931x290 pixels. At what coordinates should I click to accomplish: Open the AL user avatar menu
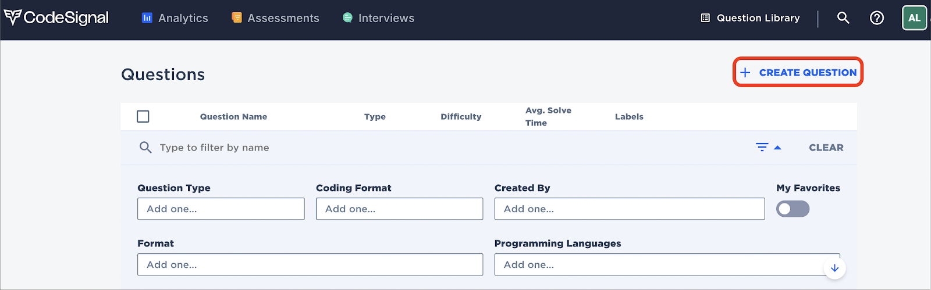(x=914, y=18)
